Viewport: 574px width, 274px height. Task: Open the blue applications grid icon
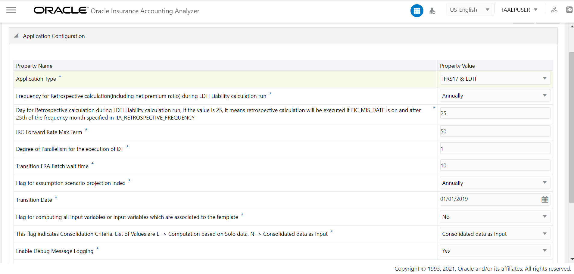[417, 11]
